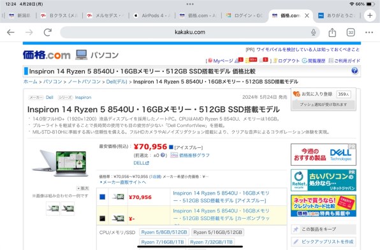Tap the kakaku.com address field
380x250 pixels.
coord(190,32)
